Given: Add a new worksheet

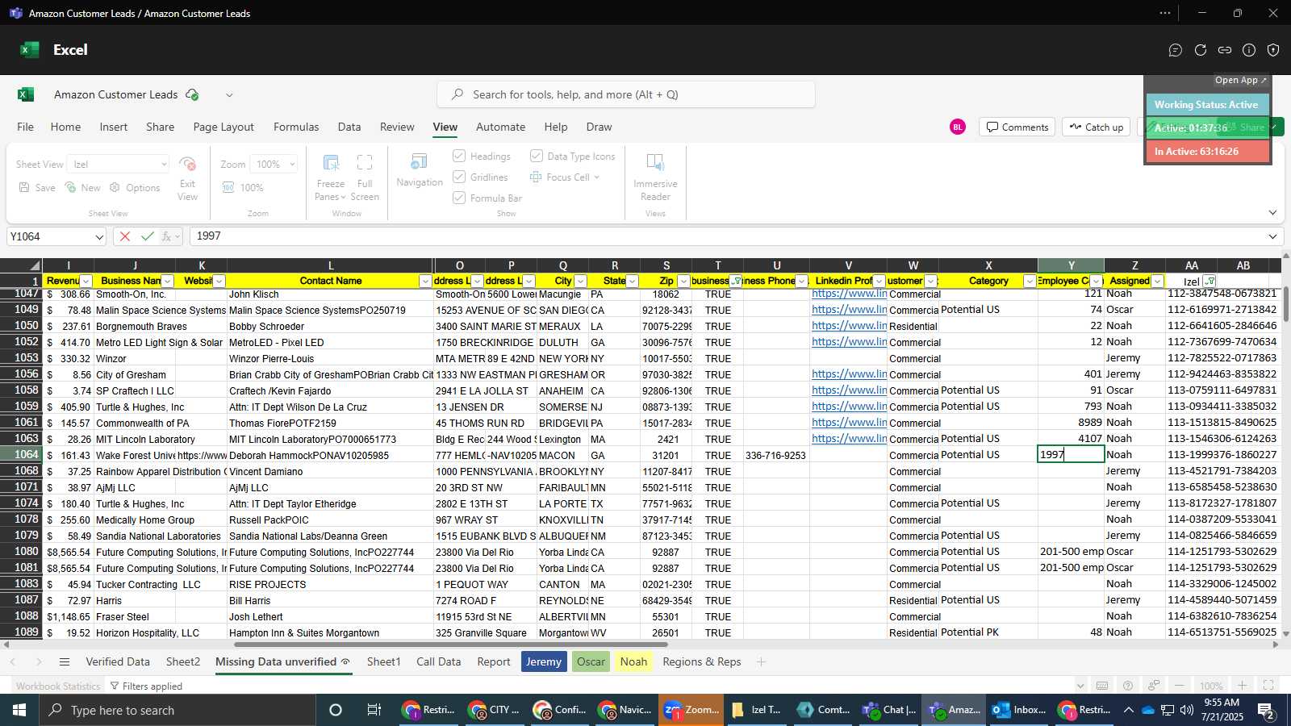Looking at the screenshot, I should coord(760,661).
